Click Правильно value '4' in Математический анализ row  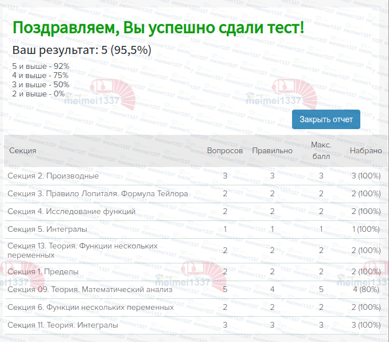tap(272, 290)
